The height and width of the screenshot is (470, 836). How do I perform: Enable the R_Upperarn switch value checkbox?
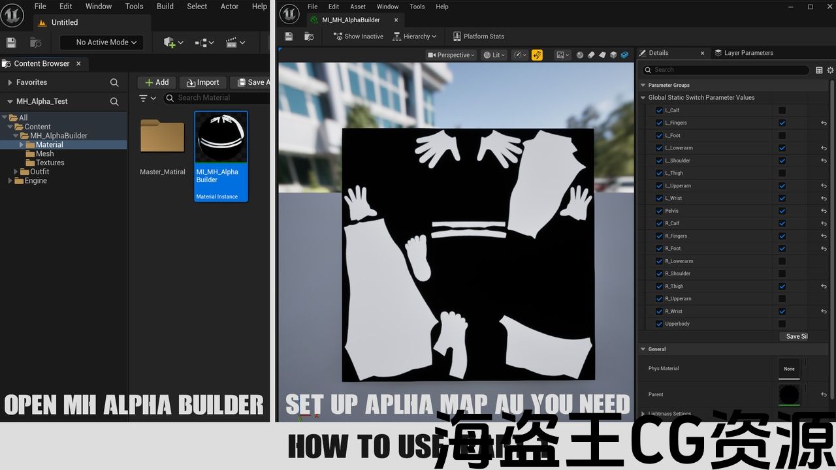click(x=782, y=299)
